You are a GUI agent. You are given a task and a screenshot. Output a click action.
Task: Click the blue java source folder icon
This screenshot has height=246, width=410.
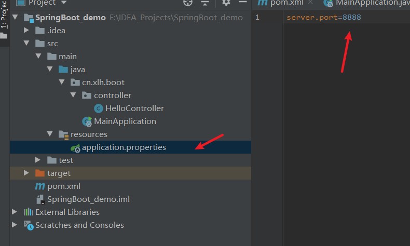63,69
